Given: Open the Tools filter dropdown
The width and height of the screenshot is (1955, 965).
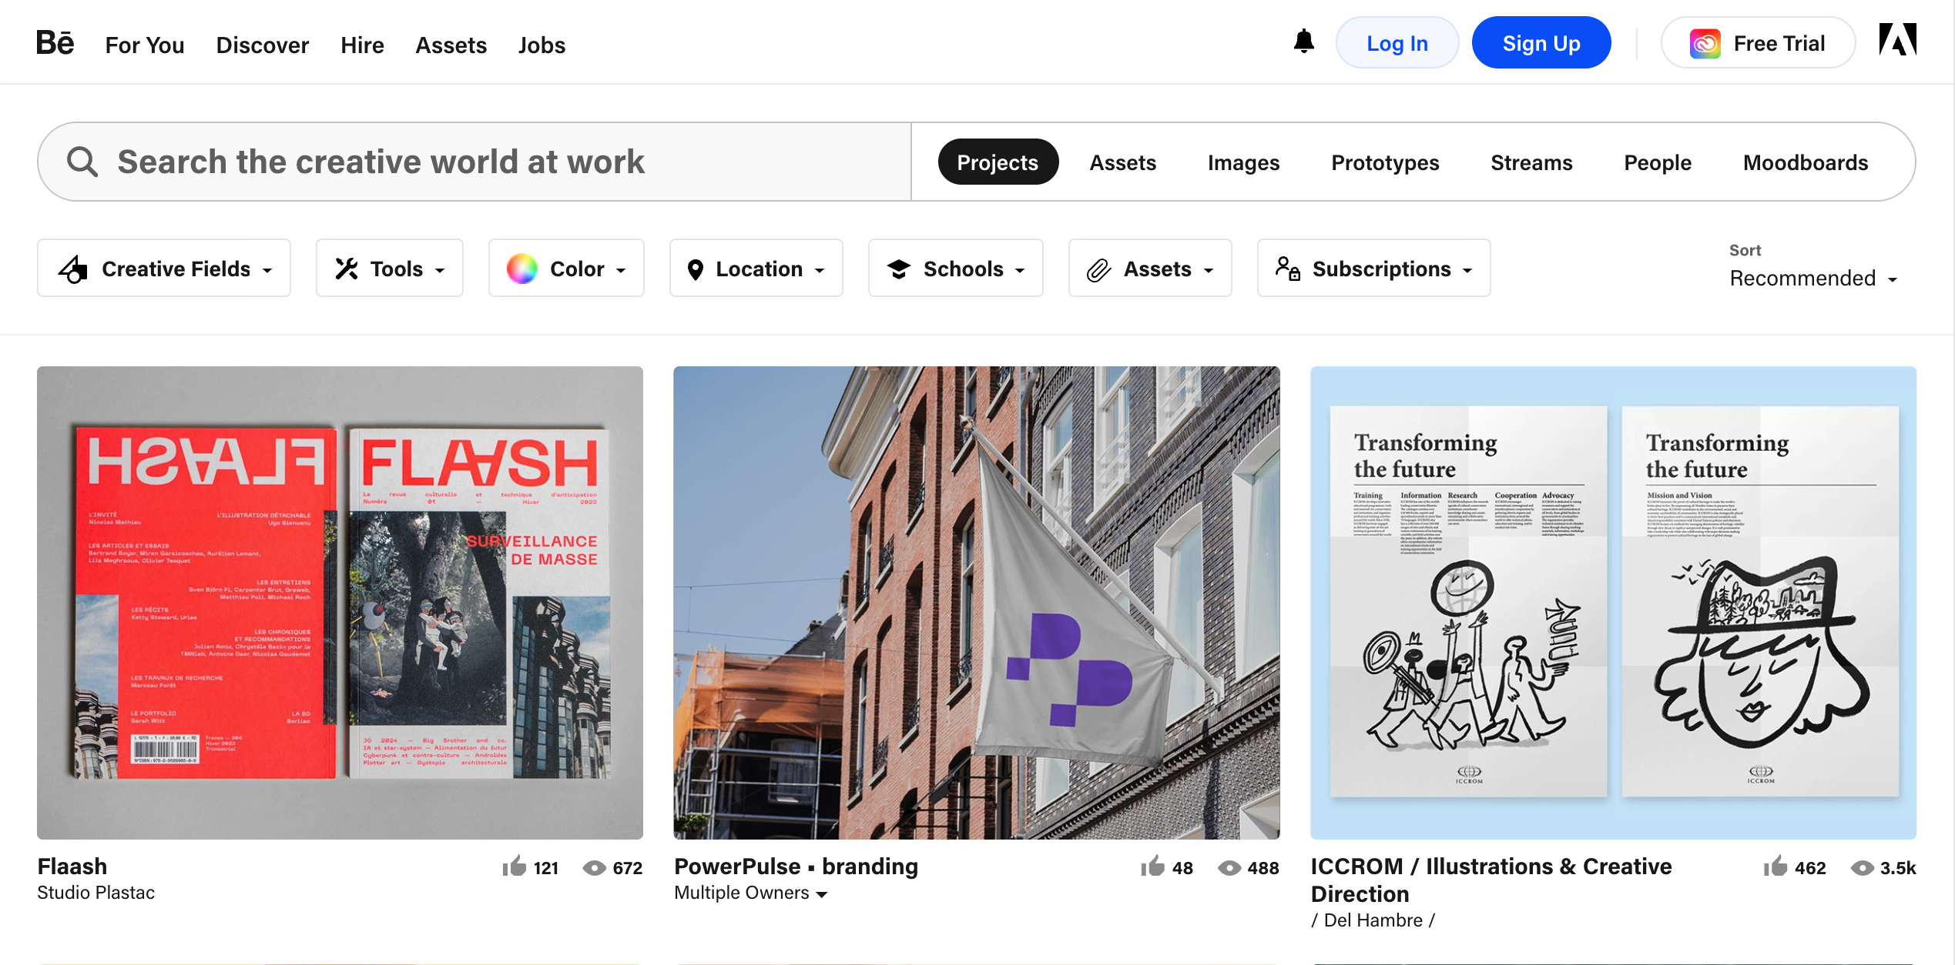Looking at the screenshot, I should point(390,269).
